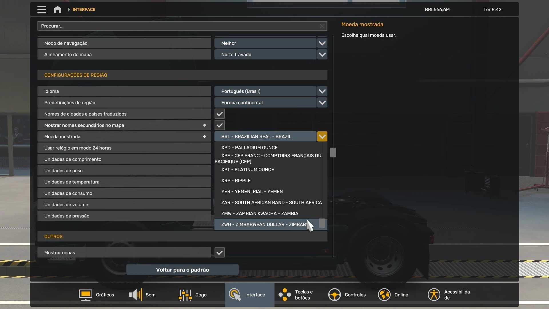
Task: Open Acessibilidade settings tab
Action: pos(449,295)
